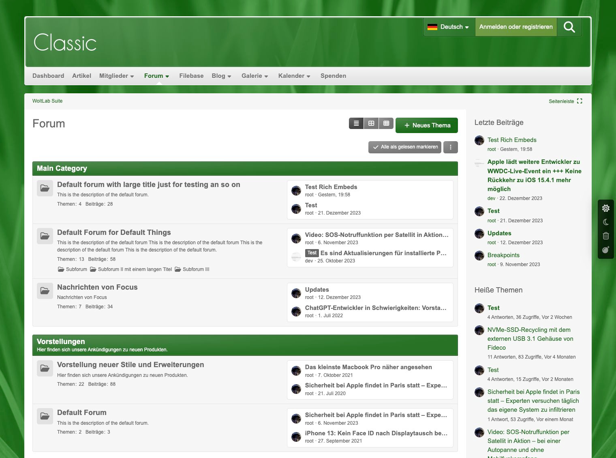Click the folder icon of Nachrichten von Focus
Viewport: 616px width, 458px height.
(x=45, y=291)
